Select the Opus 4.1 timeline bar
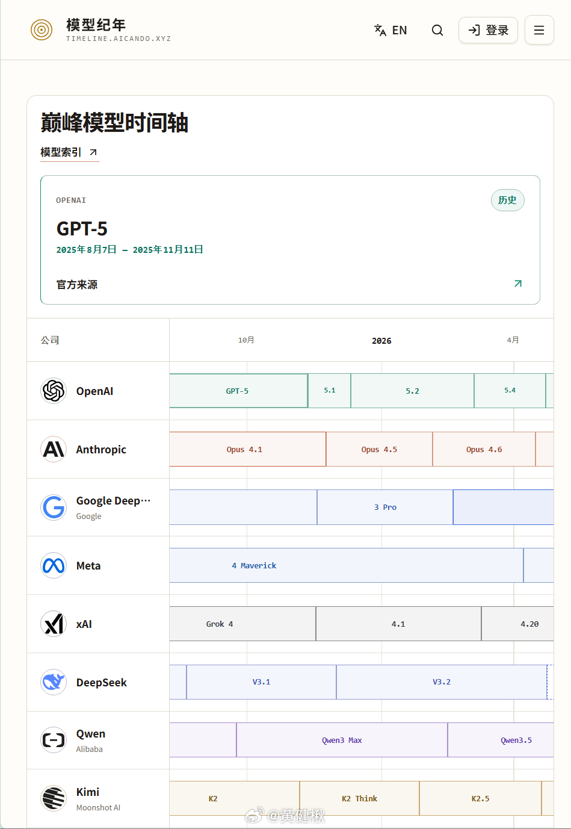The image size is (571, 829). pos(247,449)
